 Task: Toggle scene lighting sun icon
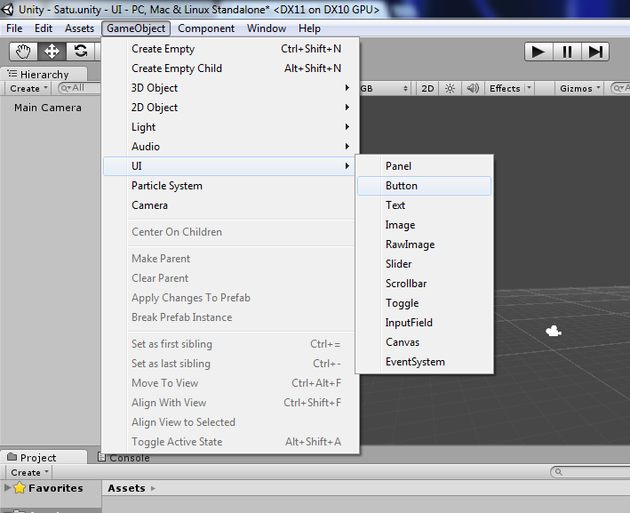point(450,88)
